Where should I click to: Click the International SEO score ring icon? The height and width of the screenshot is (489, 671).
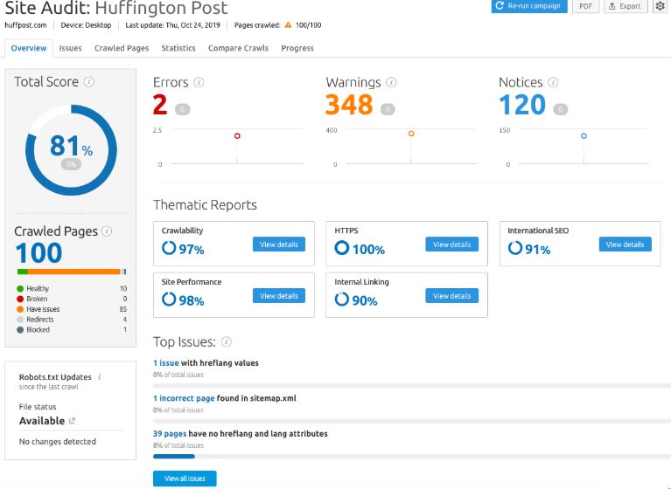514,248
